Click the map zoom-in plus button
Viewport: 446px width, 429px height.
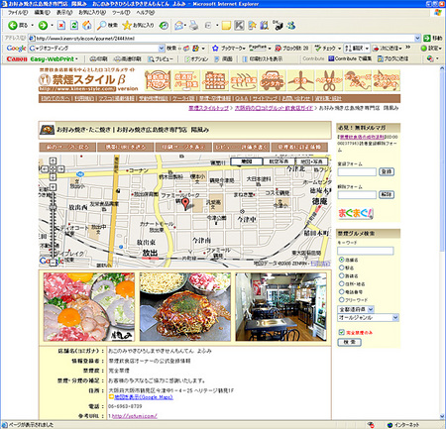click(53, 187)
